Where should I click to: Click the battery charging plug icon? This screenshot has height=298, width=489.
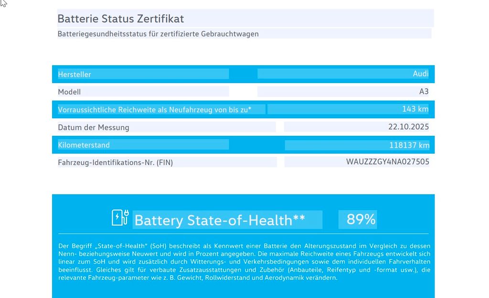(x=120, y=217)
